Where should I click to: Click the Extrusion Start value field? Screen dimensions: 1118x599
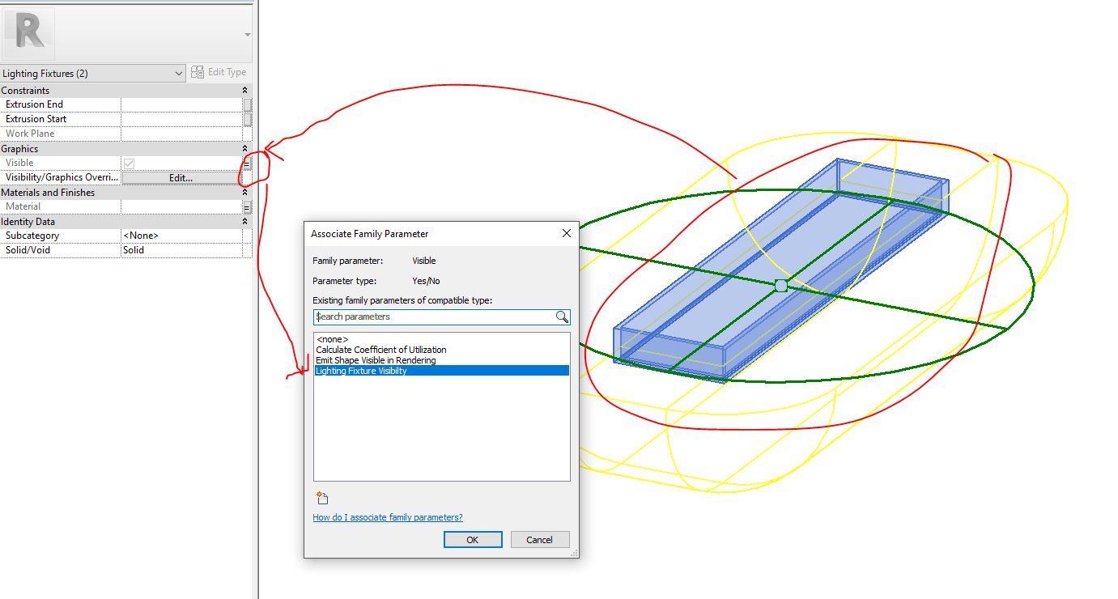click(181, 119)
